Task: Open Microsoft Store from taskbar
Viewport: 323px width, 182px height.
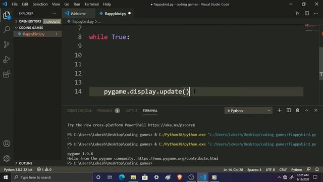Action: coord(145,177)
